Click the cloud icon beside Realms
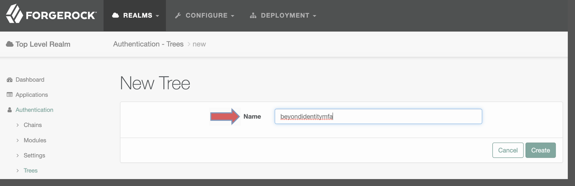575x186 pixels. 115,16
